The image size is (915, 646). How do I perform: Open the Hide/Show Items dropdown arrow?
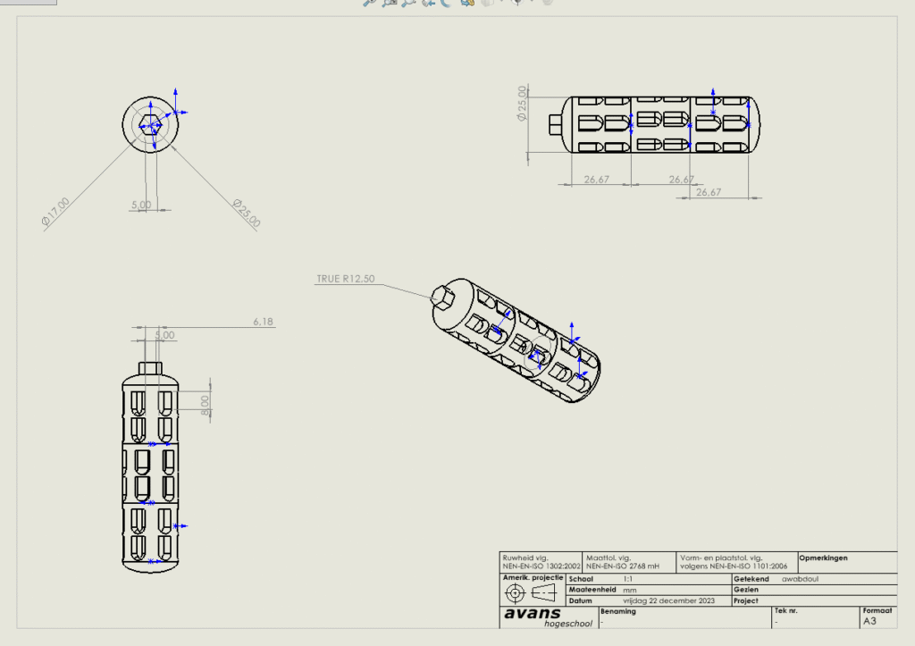tap(533, 3)
